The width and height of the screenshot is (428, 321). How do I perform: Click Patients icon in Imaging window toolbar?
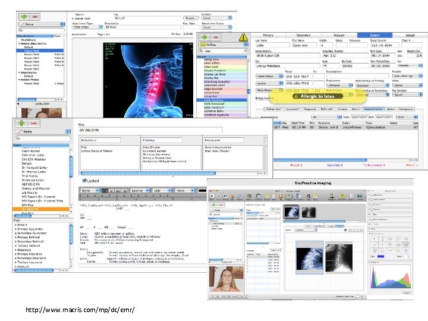[x=249, y=196]
